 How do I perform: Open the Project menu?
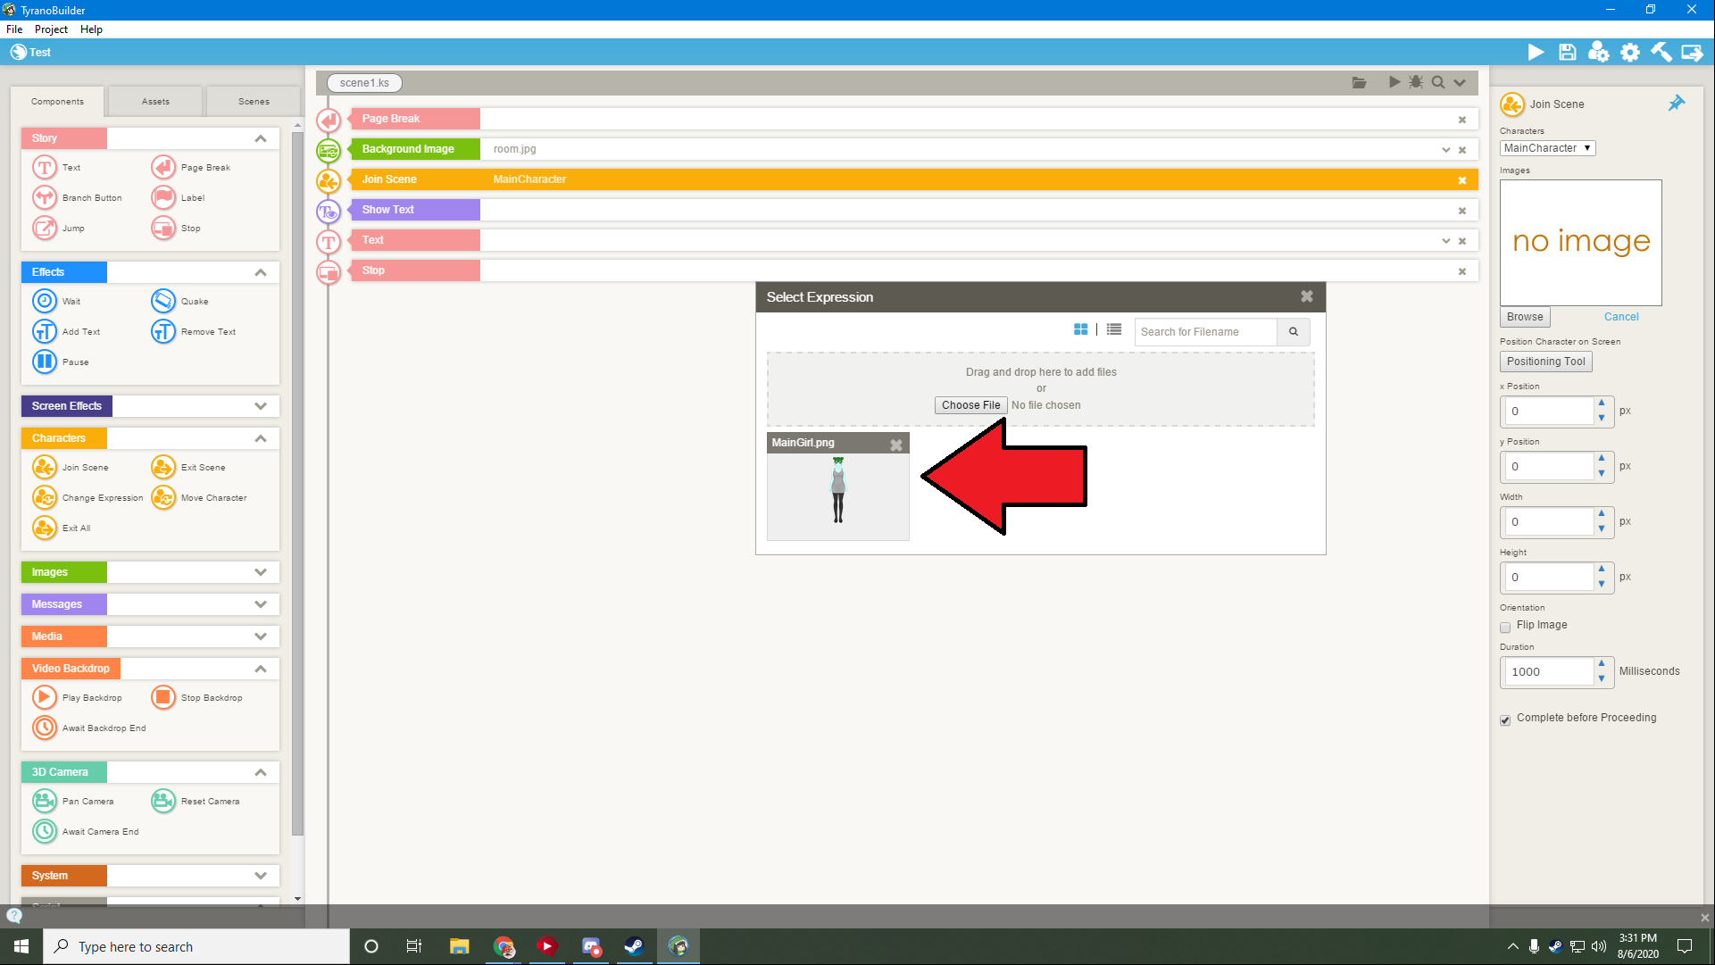tap(51, 29)
